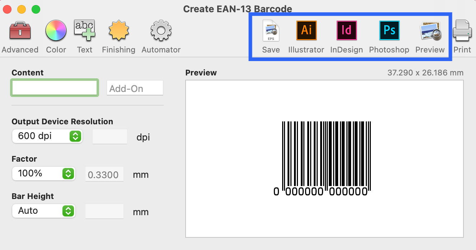
Task: Click the custom dpi value field
Action: coord(110,136)
